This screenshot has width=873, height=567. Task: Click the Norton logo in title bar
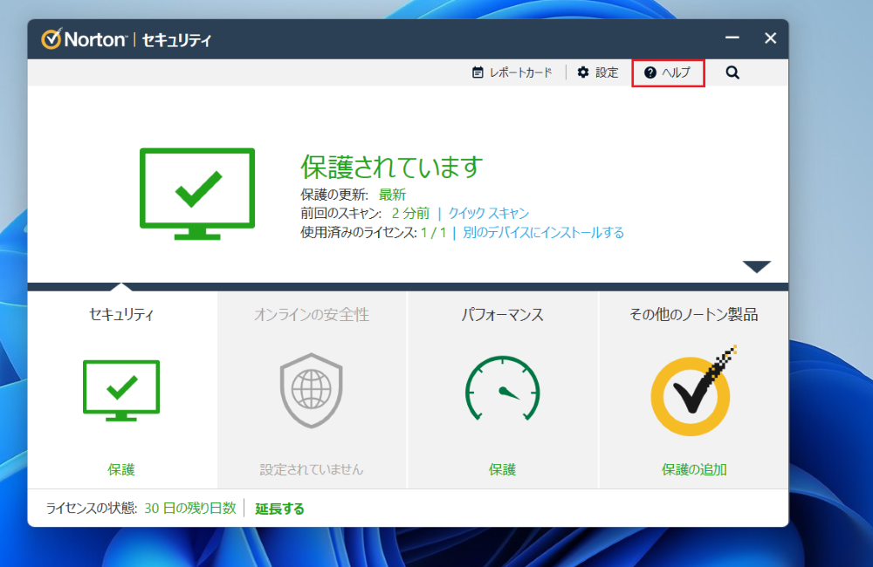tap(84, 39)
